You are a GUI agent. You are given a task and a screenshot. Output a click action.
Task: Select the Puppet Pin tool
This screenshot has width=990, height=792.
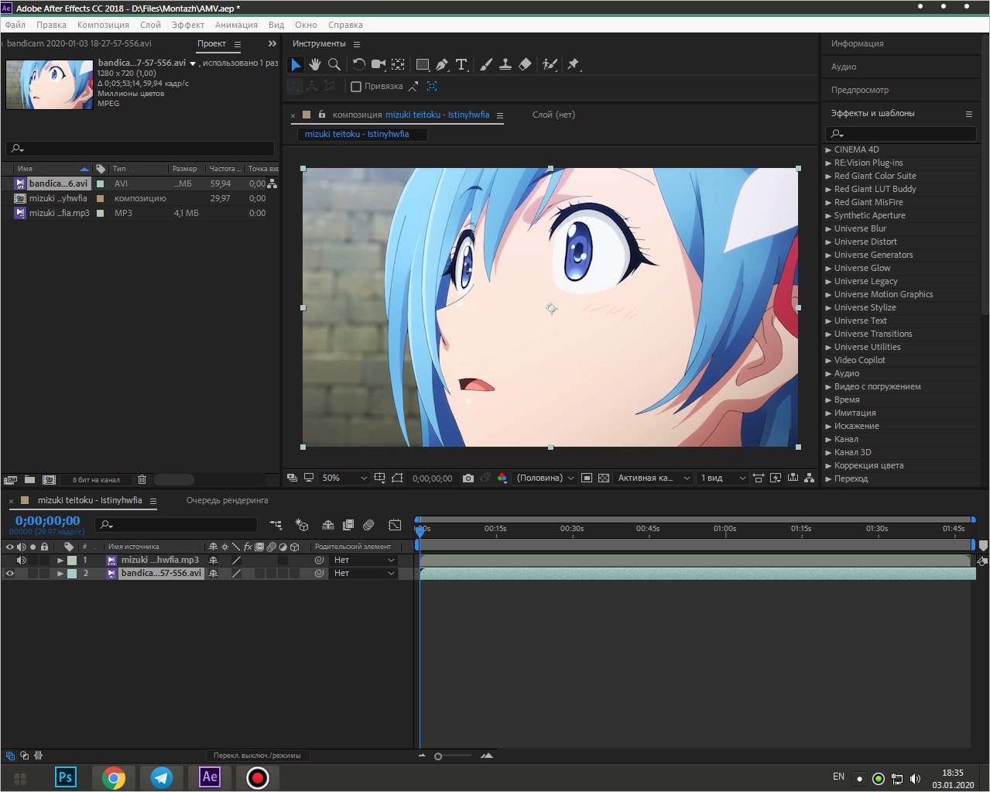(x=574, y=64)
